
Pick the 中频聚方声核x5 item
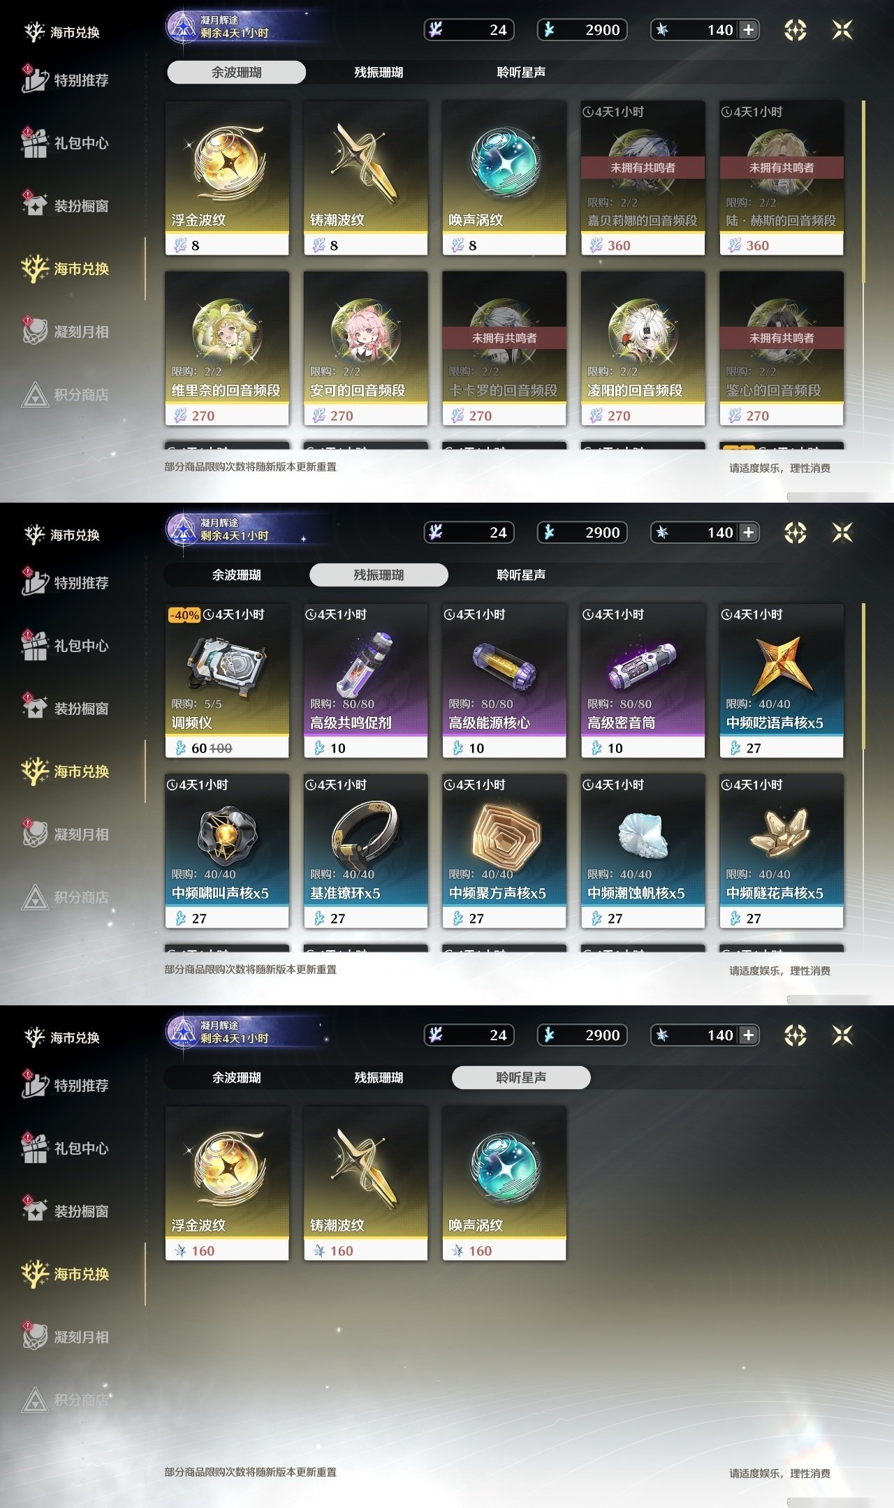(x=504, y=851)
